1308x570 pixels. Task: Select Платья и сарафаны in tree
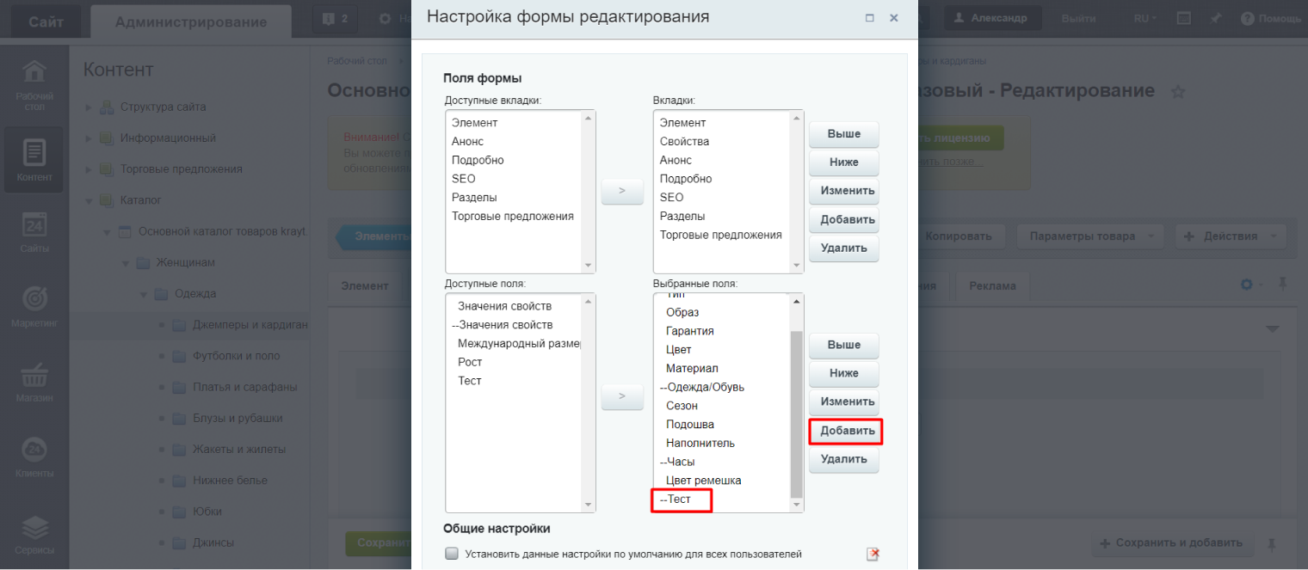245,387
